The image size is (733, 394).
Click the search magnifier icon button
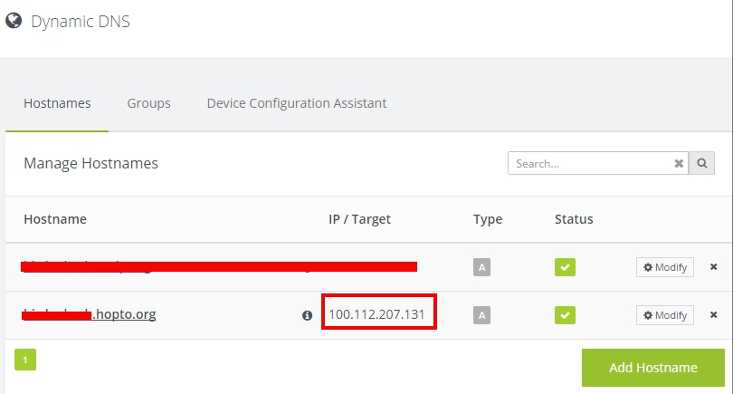tap(701, 163)
